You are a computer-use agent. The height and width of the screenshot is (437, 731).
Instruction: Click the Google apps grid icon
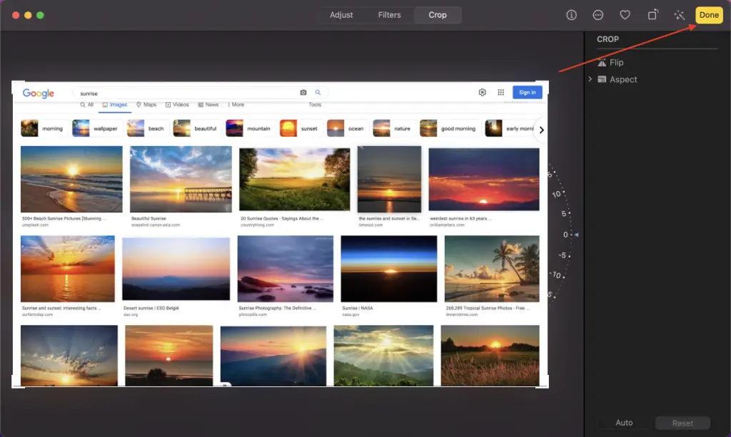point(500,93)
